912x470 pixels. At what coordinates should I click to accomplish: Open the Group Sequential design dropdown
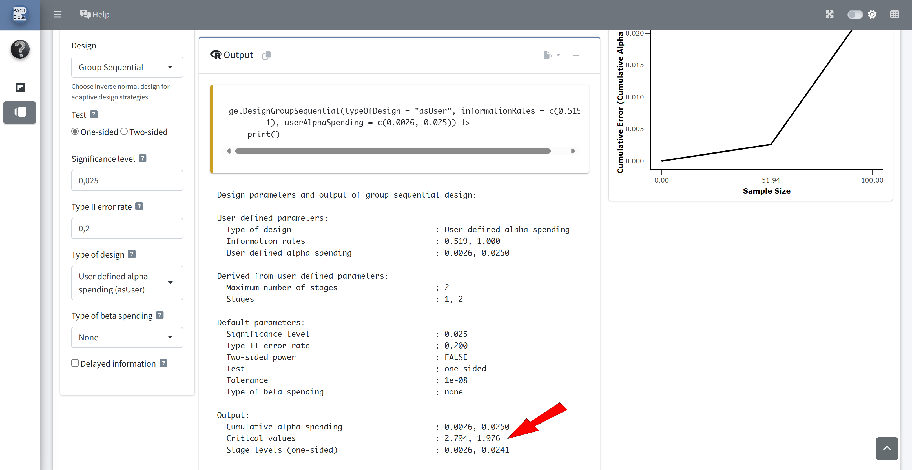[x=127, y=67]
